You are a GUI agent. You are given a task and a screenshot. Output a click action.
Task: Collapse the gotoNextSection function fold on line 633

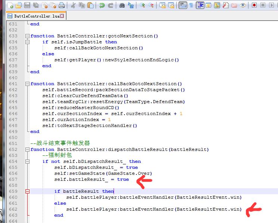point(27,36)
